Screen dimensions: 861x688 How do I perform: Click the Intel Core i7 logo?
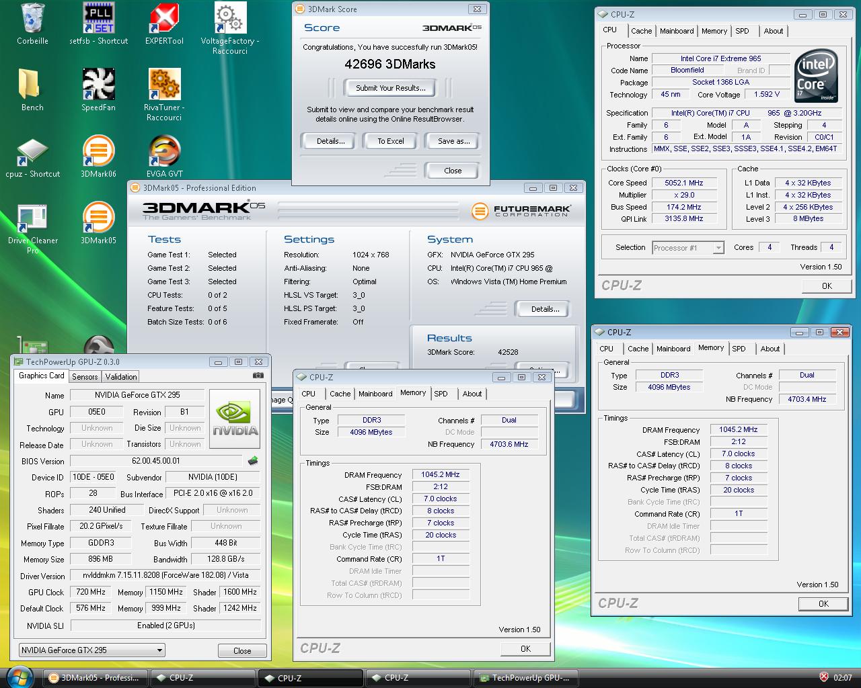(817, 76)
